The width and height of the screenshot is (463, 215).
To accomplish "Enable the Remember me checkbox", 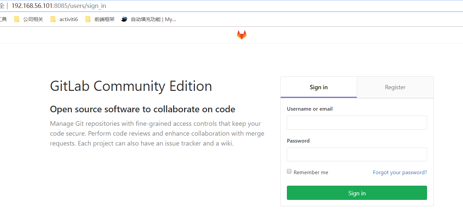I will pyautogui.click(x=289, y=171).
